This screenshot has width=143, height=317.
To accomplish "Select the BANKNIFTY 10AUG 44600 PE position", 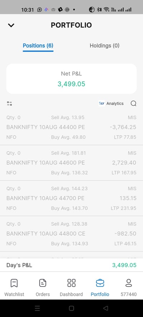I will point(71,163).
